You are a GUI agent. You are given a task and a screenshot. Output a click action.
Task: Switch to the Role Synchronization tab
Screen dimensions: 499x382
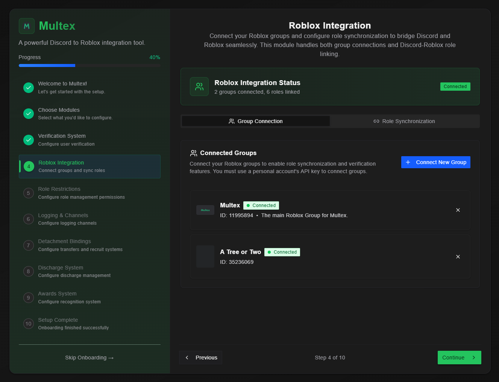tap(404, 121)
